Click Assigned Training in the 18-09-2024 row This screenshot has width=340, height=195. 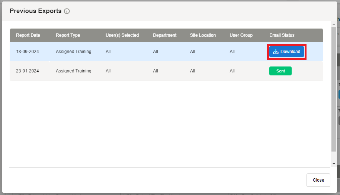click(73, 52)
